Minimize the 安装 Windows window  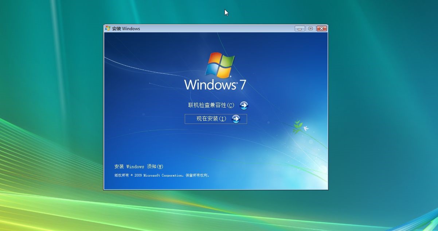(x=300, y=28)
